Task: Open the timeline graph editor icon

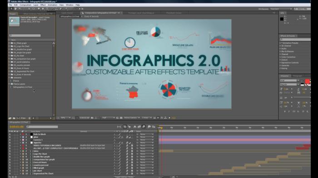Action: click(x=154, y=127)
